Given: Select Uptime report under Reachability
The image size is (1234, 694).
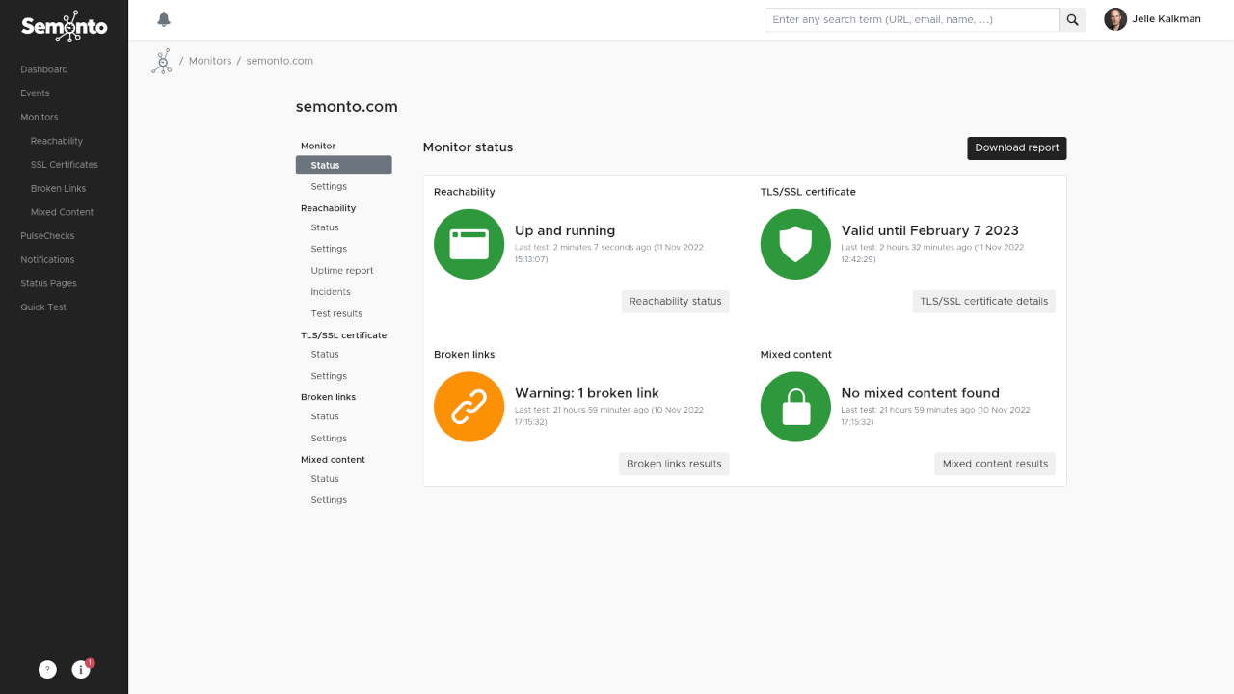Looking at the screenshot, I should click(x=342, y=271).
